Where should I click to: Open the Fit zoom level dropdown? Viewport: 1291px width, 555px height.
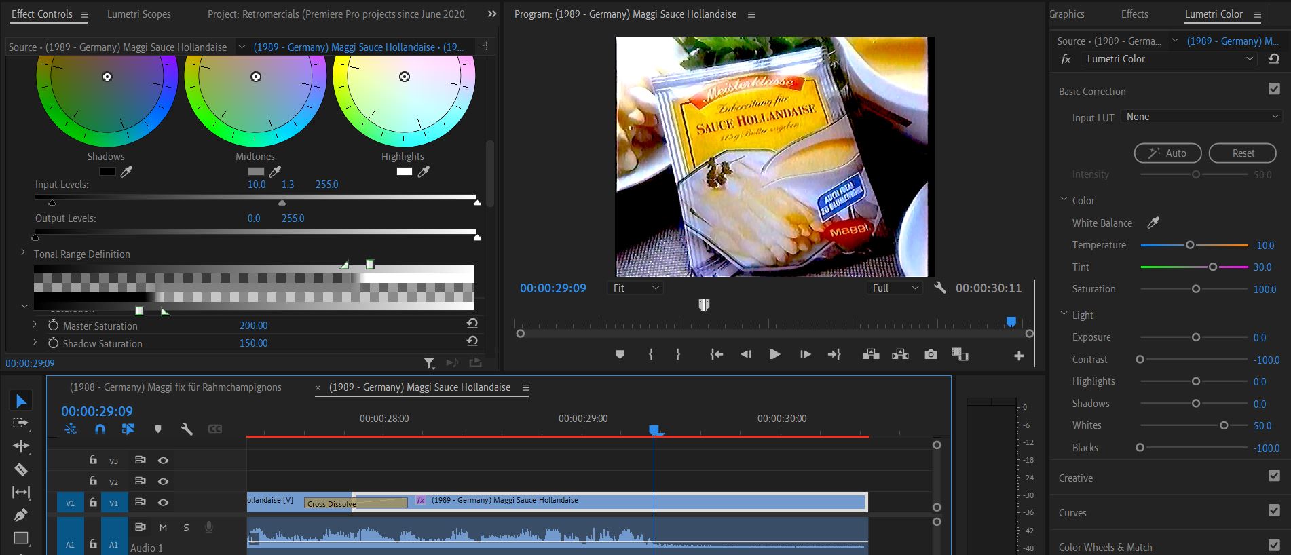tap(635, 288)
